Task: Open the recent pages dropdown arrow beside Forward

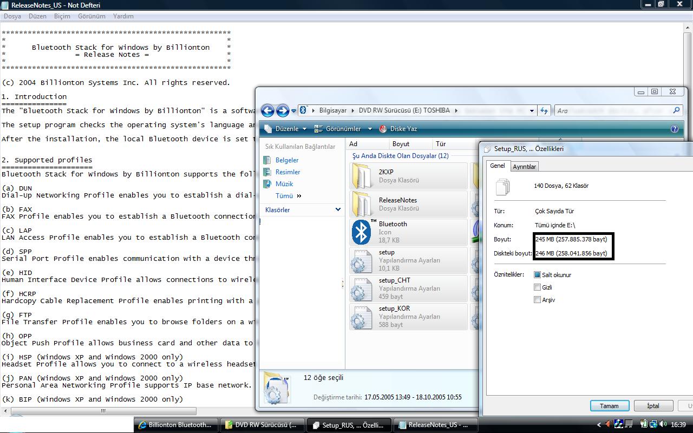Action: click(x=294, y=111)
